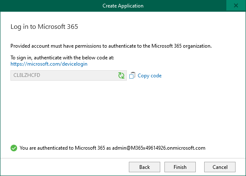The width and height of the screenshot is (246, 176).
Task: Select the 'Log in to Microsoft 365' heading
Action: click(44, 27)
